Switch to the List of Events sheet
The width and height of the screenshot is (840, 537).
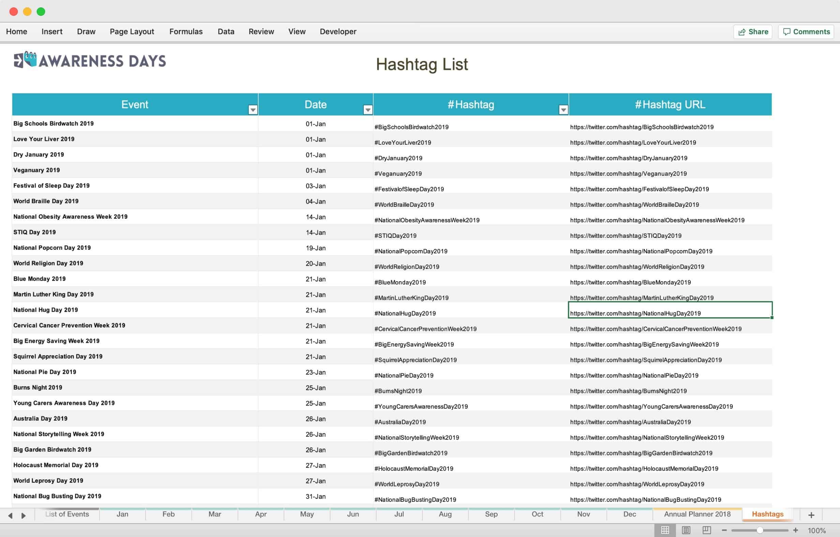pos(67,514)
